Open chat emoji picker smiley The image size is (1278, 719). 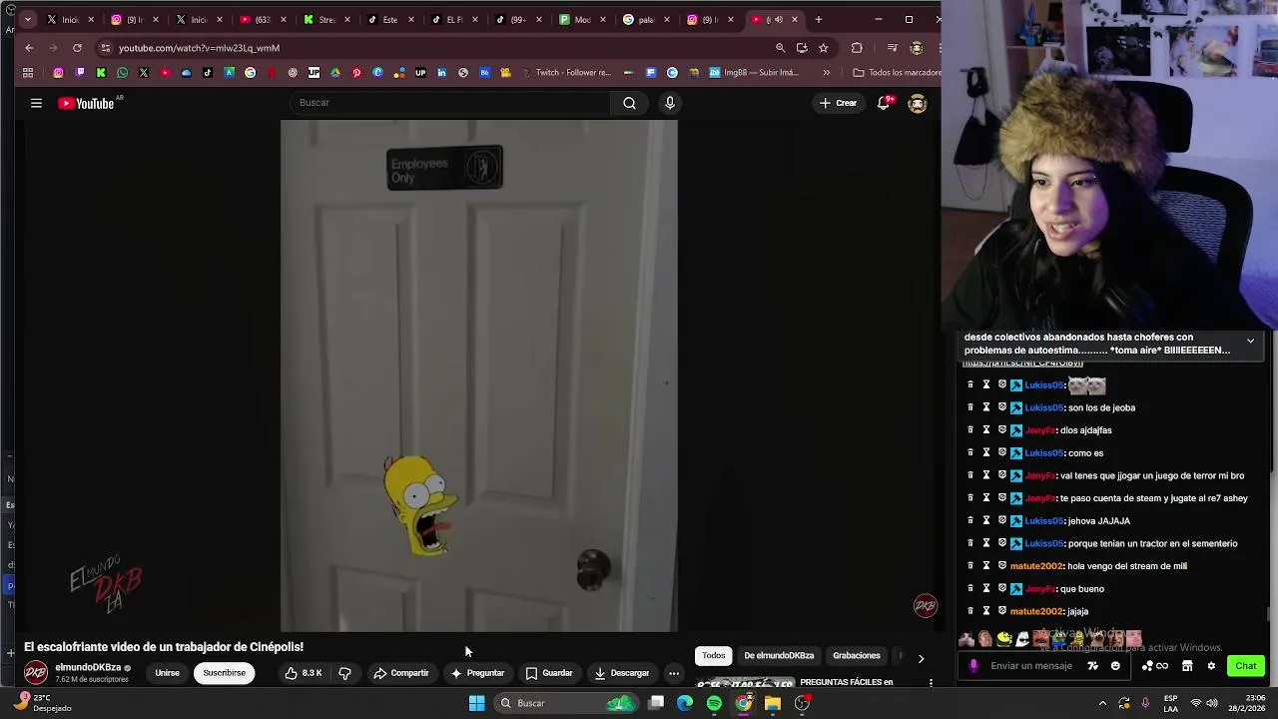click(1115, 666)
